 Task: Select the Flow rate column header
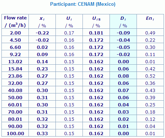click(15, 22)
